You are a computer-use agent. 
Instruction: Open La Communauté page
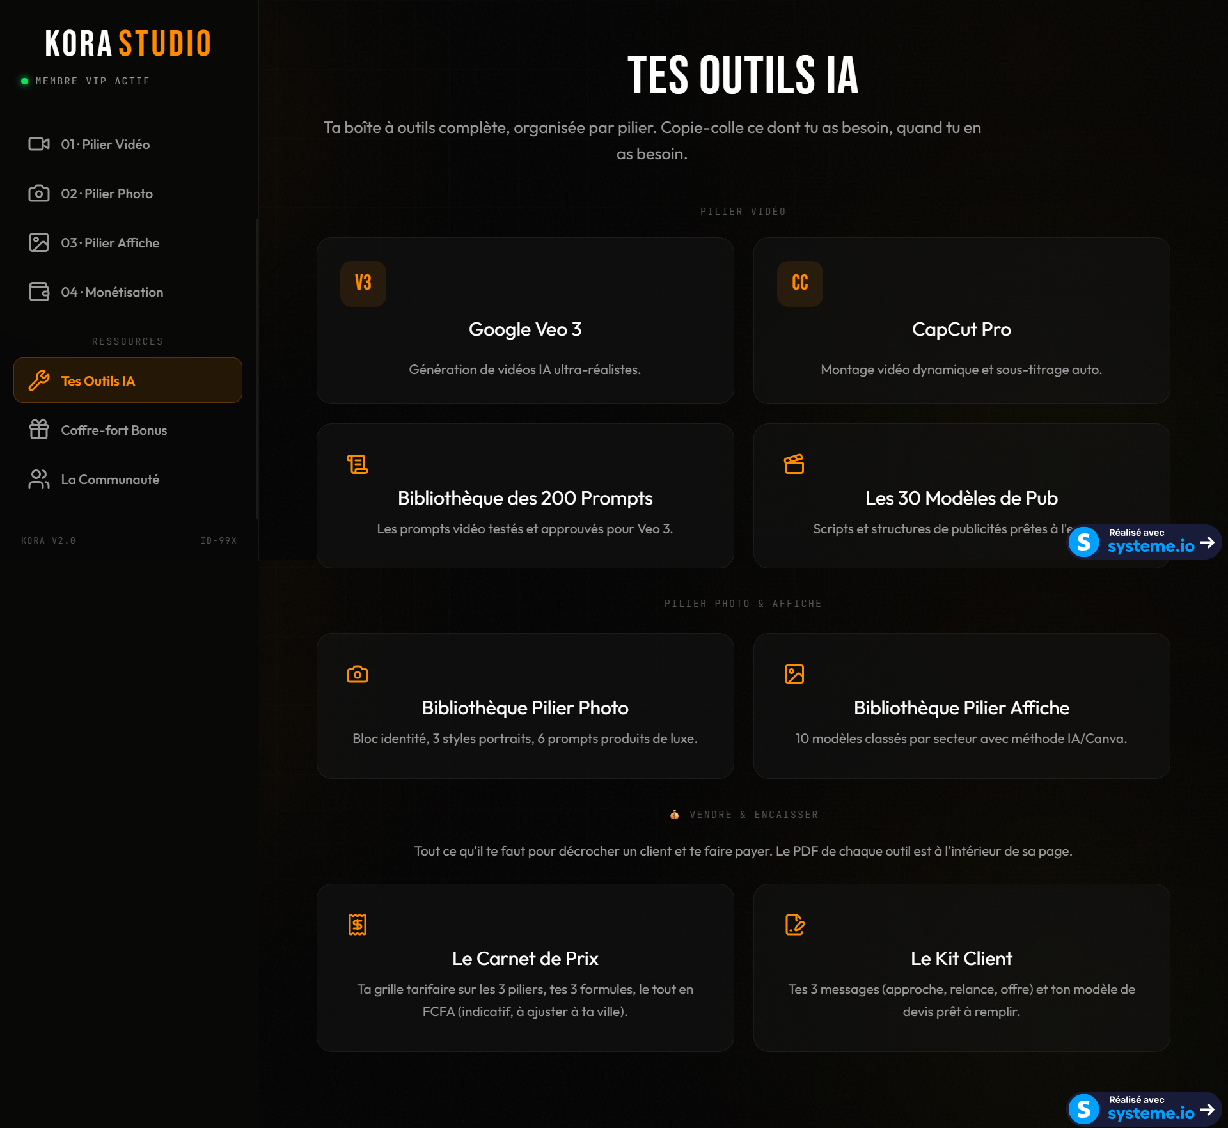pos(128,480)
